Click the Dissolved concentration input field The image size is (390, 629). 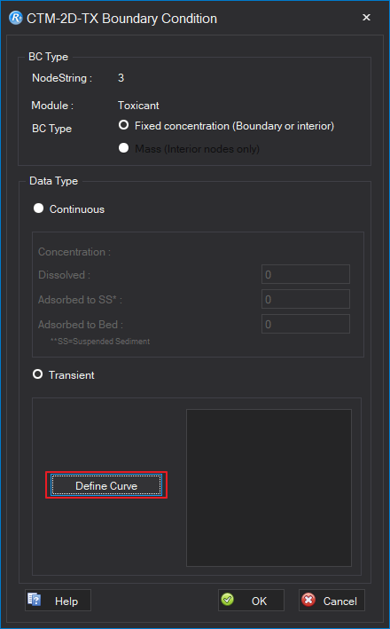tap(306, 274)
